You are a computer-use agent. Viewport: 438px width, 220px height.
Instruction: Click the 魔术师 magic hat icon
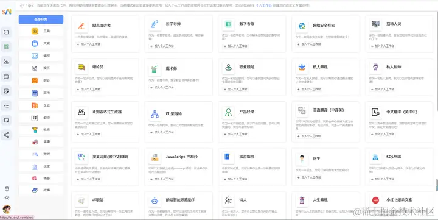click(x=155, y=69)
